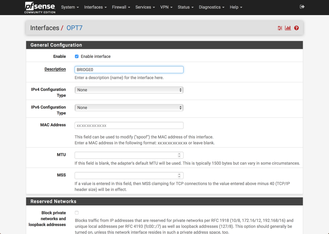Open the Help menu

pyautogui.click(x=236, y=7)
